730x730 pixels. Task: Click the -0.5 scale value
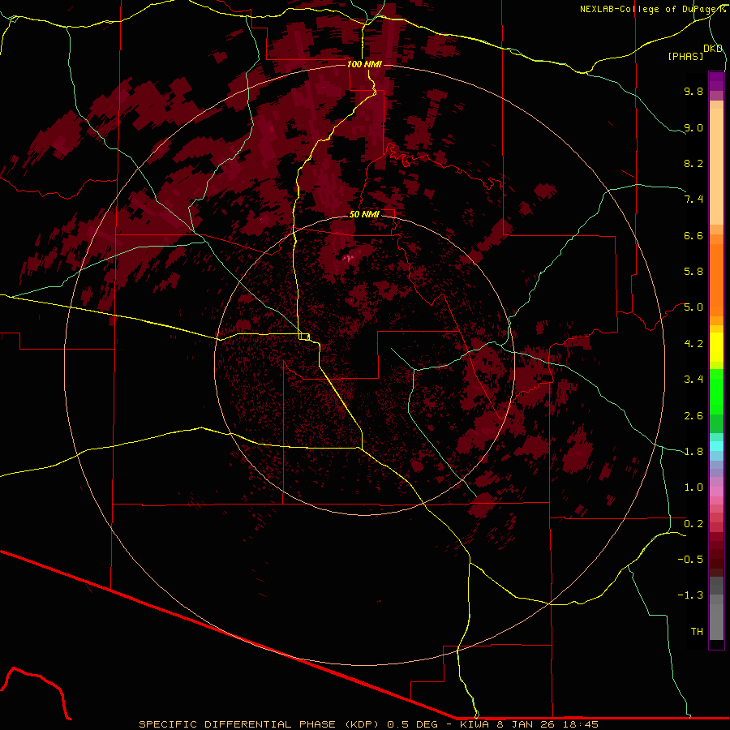point(690,560)
